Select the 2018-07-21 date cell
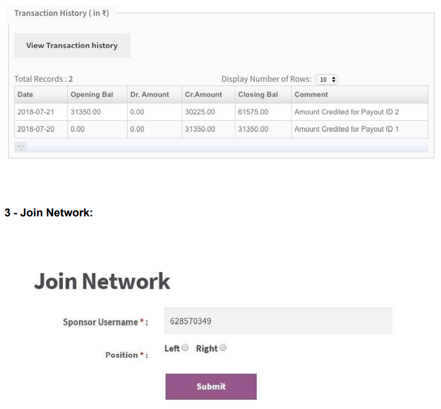 41,112
